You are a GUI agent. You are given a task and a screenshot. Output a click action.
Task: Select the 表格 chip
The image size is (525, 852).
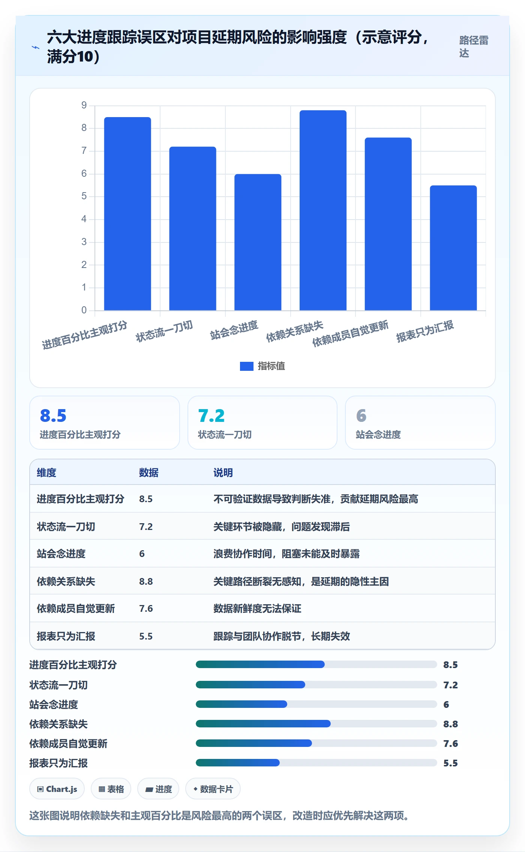coord(111,789)
